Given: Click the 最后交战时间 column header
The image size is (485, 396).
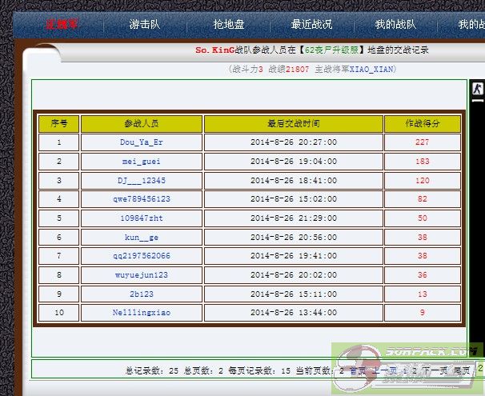Looking at the screenshot, I should tap(293, 124).
